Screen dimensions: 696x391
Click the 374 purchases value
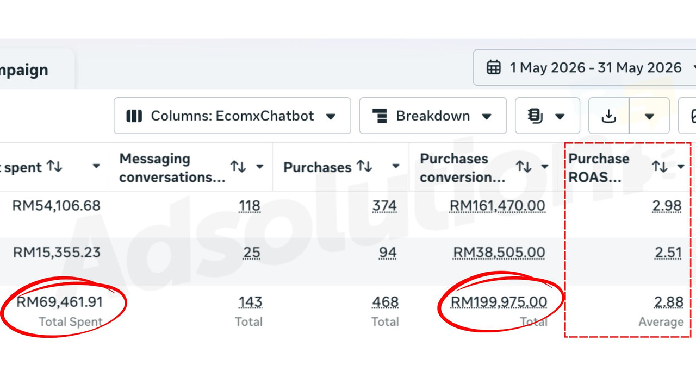[x=384, y=206]
